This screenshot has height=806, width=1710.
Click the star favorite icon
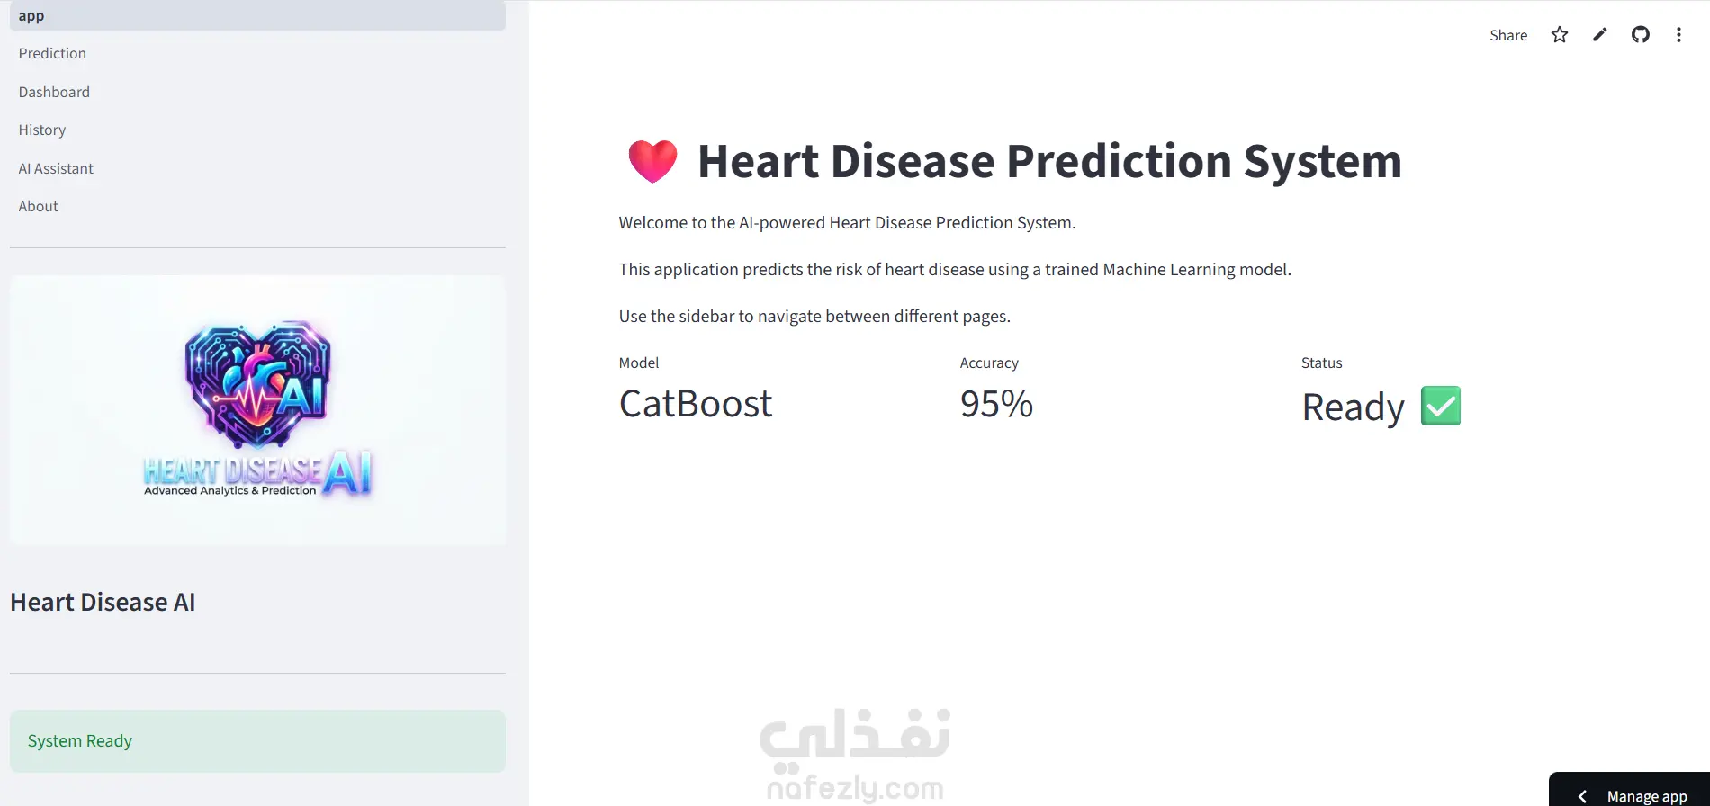[1560, 35]
